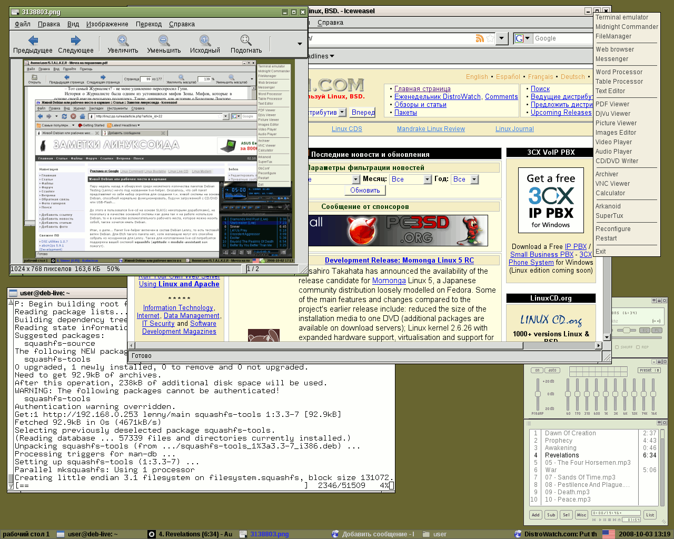Viewport: 674px width, 539px height.
Task: Choose Audio Player from the desktop menu
Action: pos(613,152)
